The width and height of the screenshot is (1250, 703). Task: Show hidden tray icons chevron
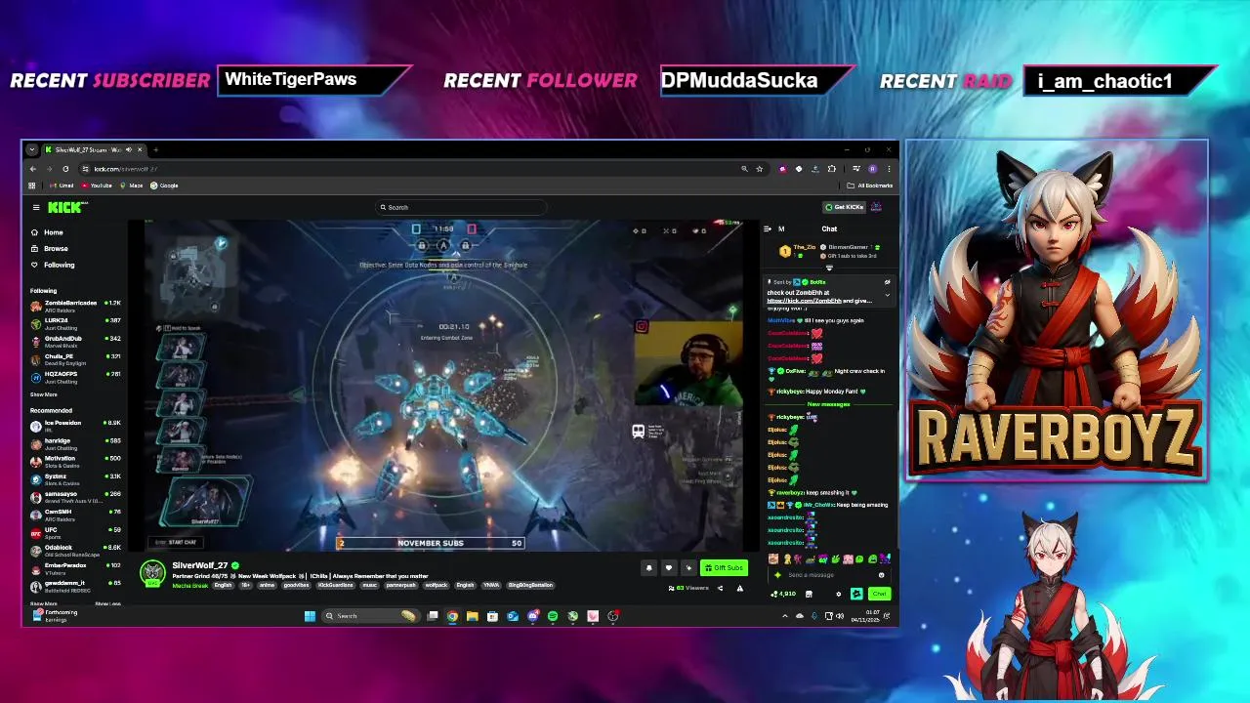pyautogui.click(x=785, y=616)
